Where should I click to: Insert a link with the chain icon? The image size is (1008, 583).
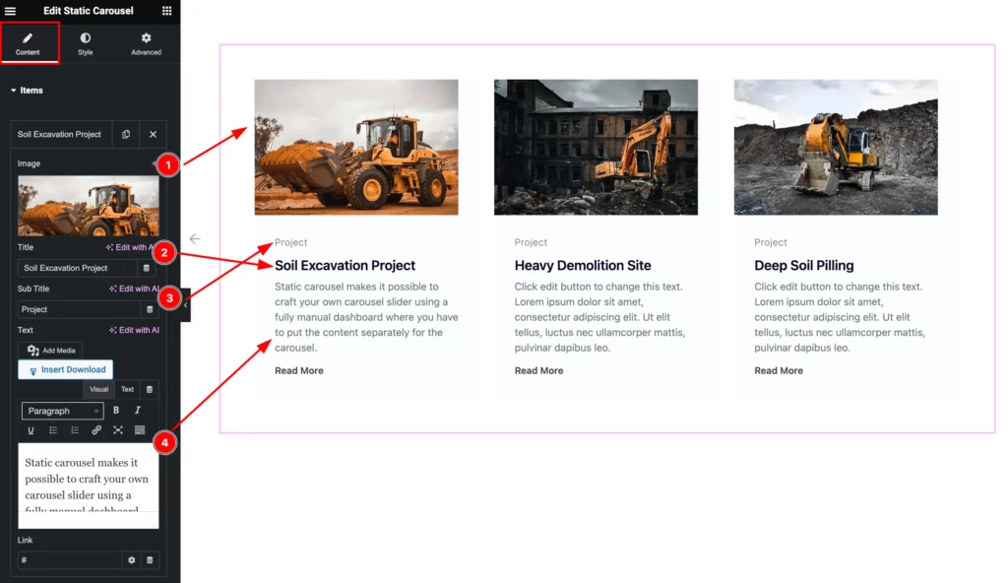(x=96, y=430)
